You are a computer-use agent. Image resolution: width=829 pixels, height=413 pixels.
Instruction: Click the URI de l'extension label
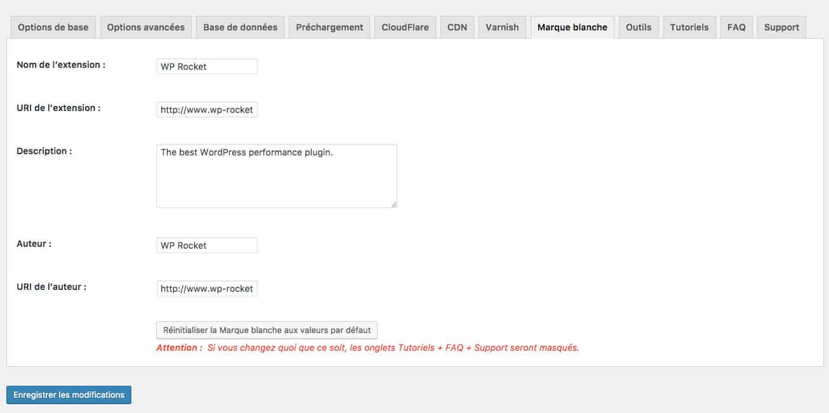click(58, 108)
